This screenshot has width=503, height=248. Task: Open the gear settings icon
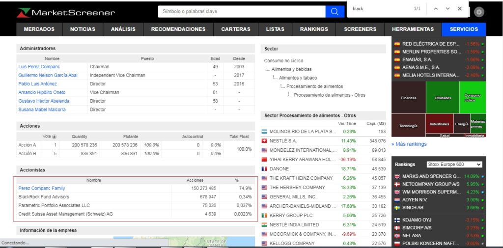pyautogui.click(x=479, y=12)
